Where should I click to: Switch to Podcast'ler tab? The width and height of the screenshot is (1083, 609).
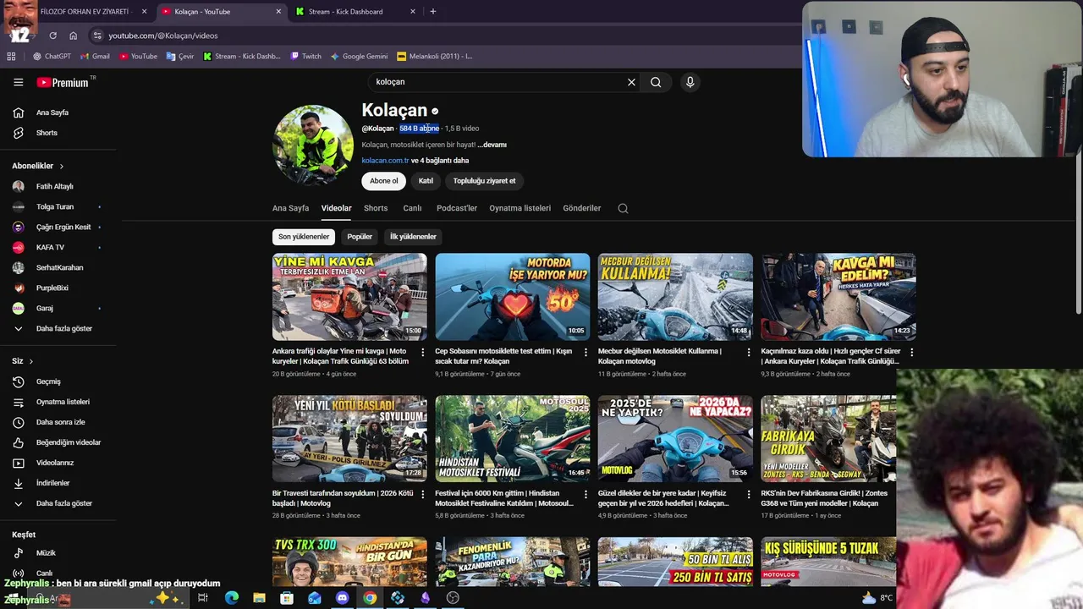[457, 208]
